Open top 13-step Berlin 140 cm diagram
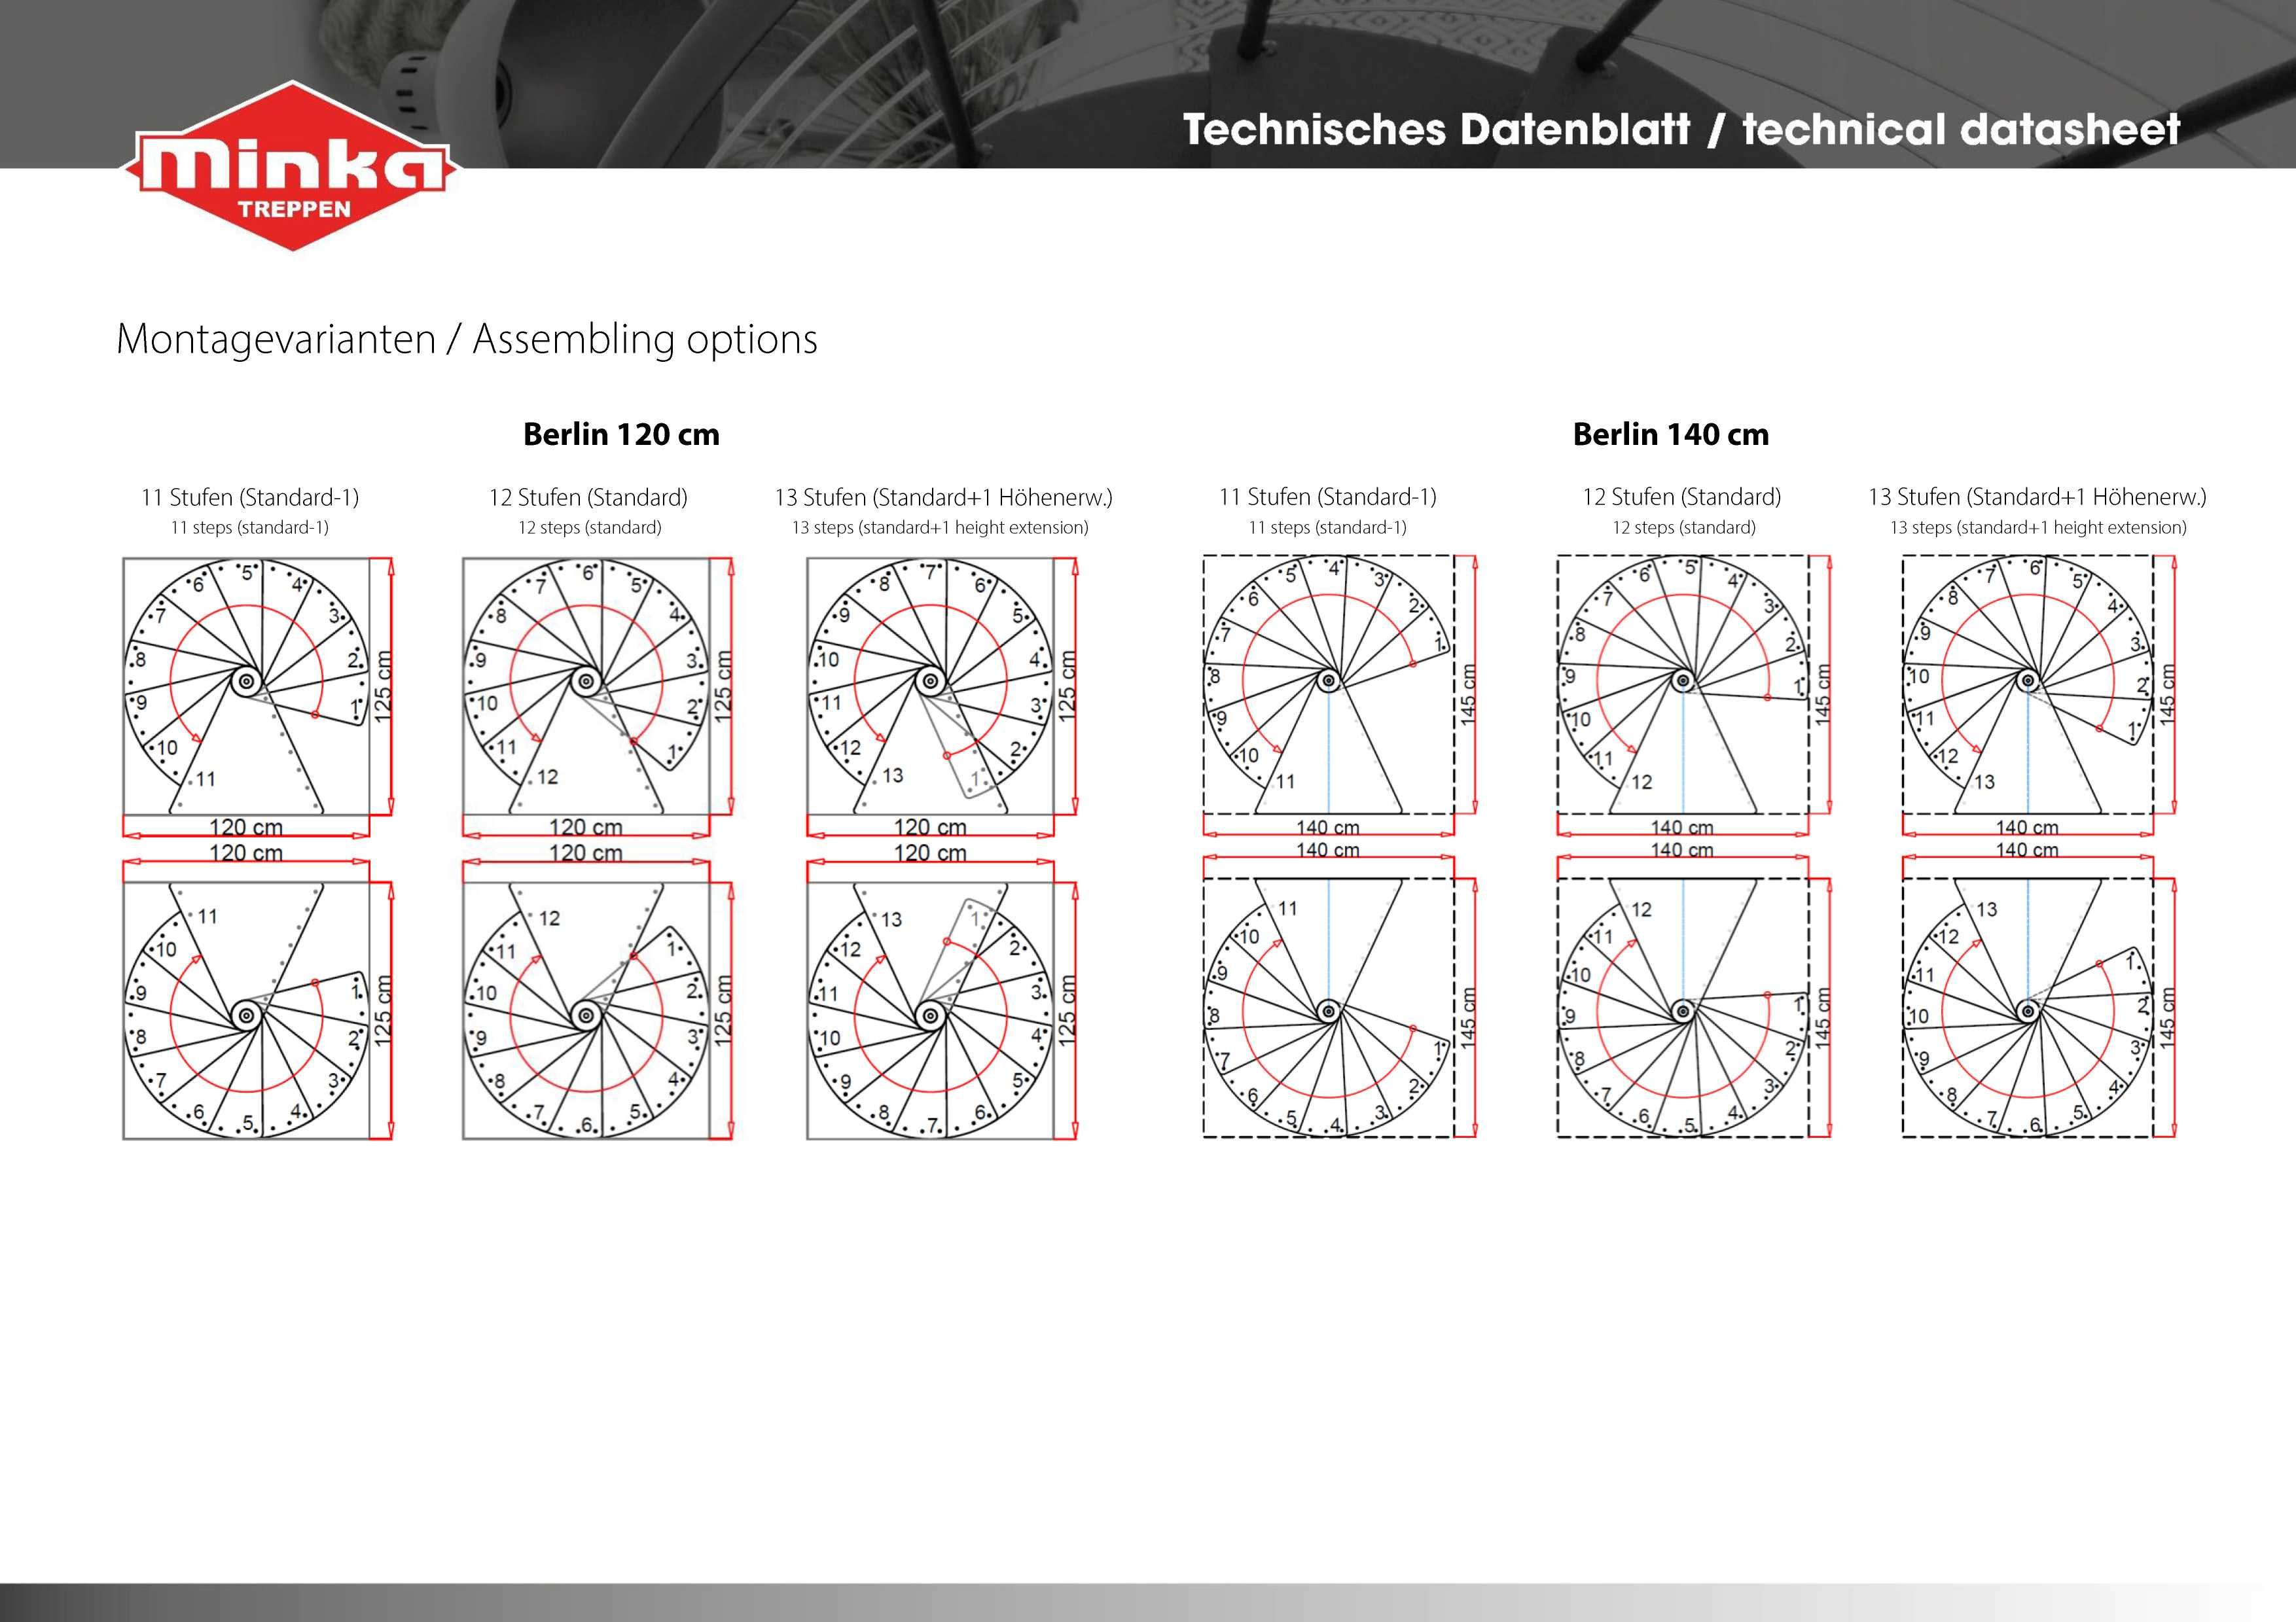 pyautogui.click(x=2038, y=696)
